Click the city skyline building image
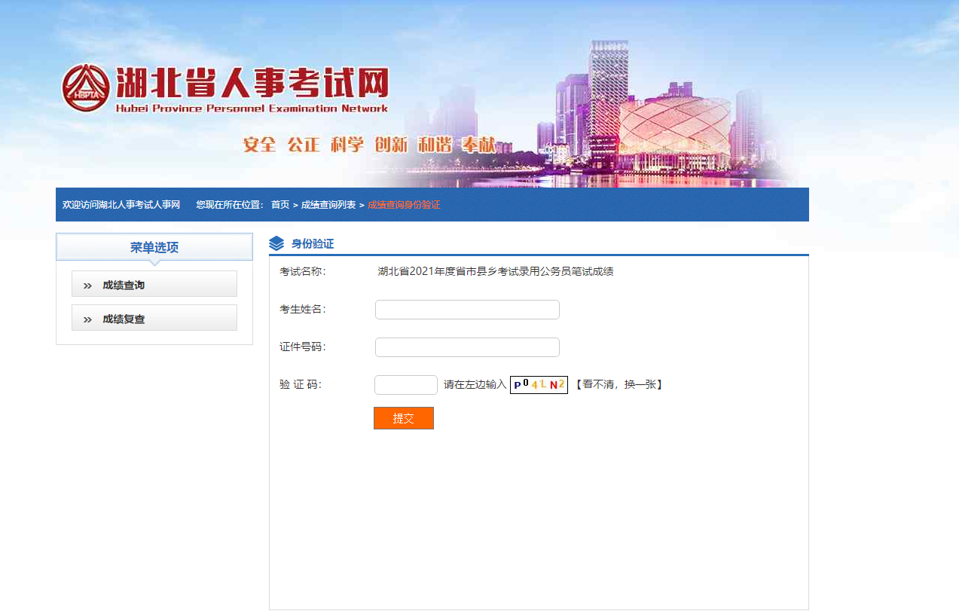Image resolution: width=959 pixels, height=614 pixels. pos(663,121)
